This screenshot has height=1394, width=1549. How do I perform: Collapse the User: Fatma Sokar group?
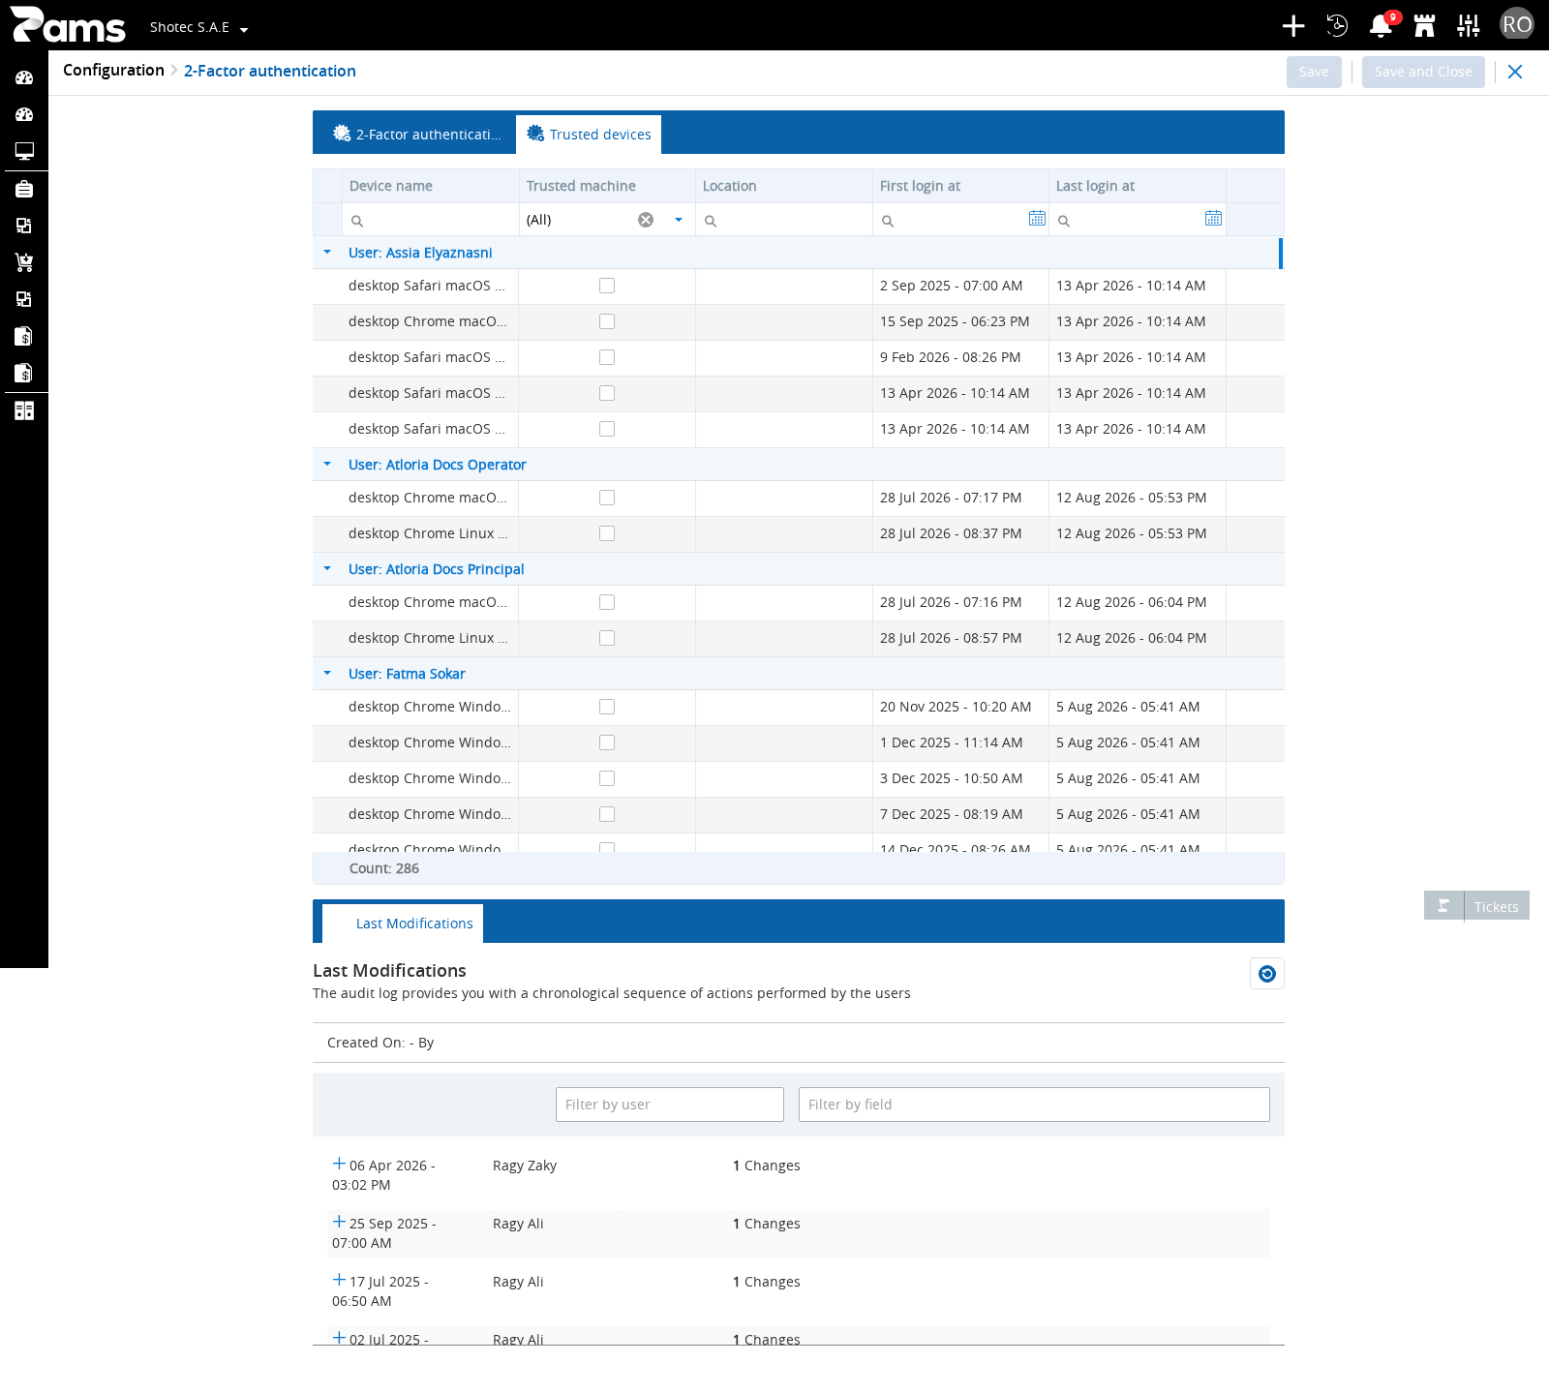point(327,673)
